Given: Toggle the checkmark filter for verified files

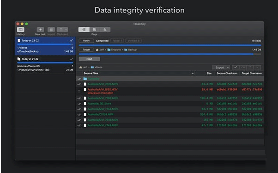Looking at the screenshot, I should pos(236,68).
